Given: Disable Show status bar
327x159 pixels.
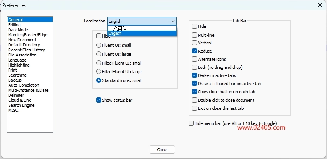Looking at the screenshot, I should pyautogui.click(x=99, y=100).
